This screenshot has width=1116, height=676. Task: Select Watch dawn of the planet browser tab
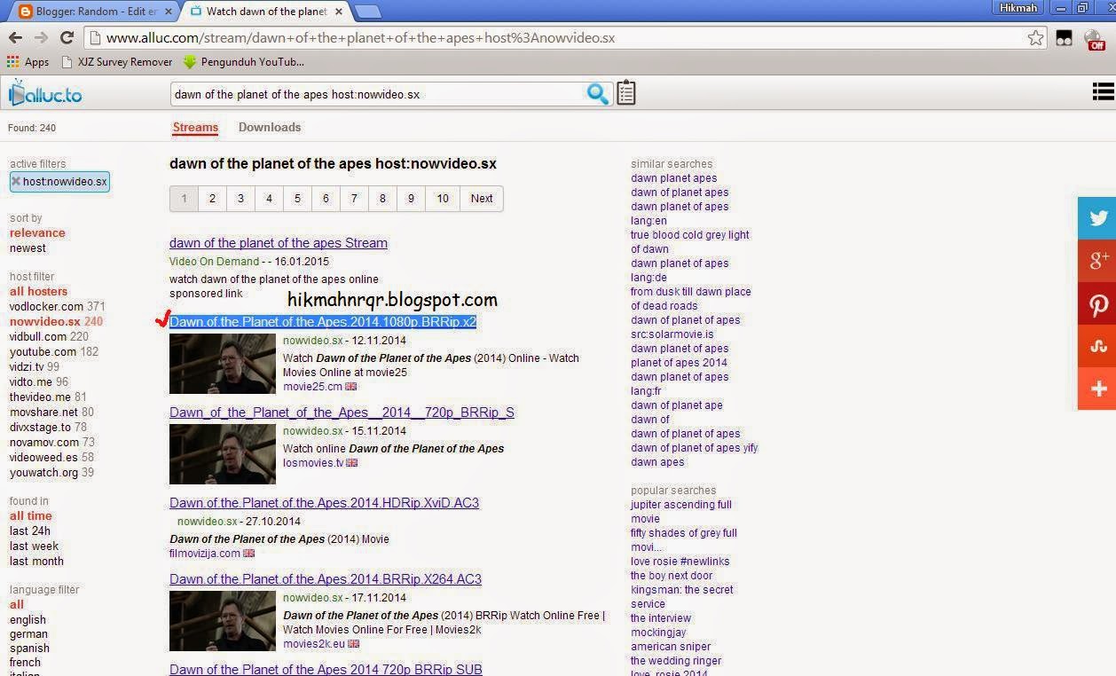click(x=266, y=11)
